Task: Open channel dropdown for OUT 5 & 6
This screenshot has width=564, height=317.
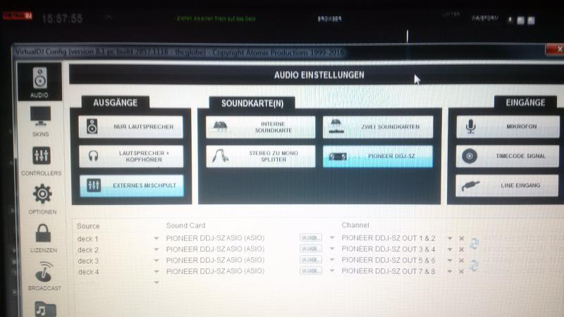Action: (450, 261)
